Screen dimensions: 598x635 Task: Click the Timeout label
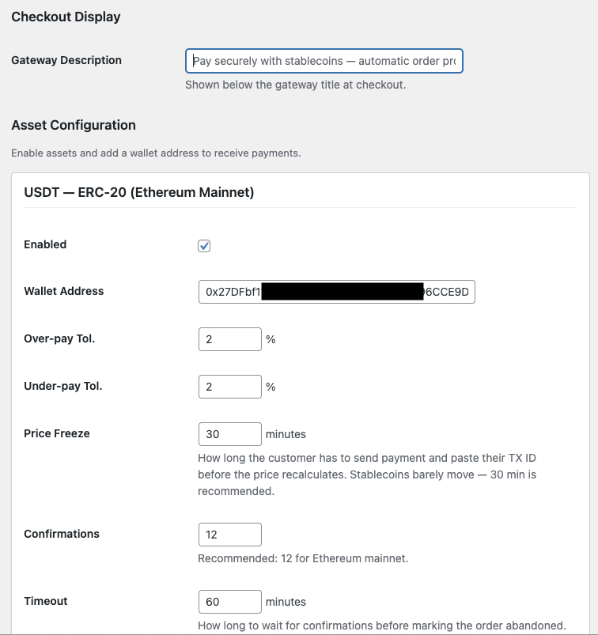tap(46, 601)
